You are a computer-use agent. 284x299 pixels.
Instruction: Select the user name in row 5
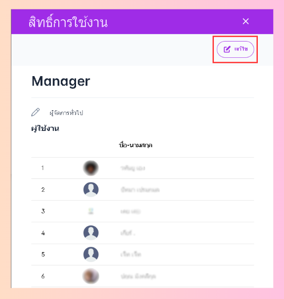click(x=131, y=255)
